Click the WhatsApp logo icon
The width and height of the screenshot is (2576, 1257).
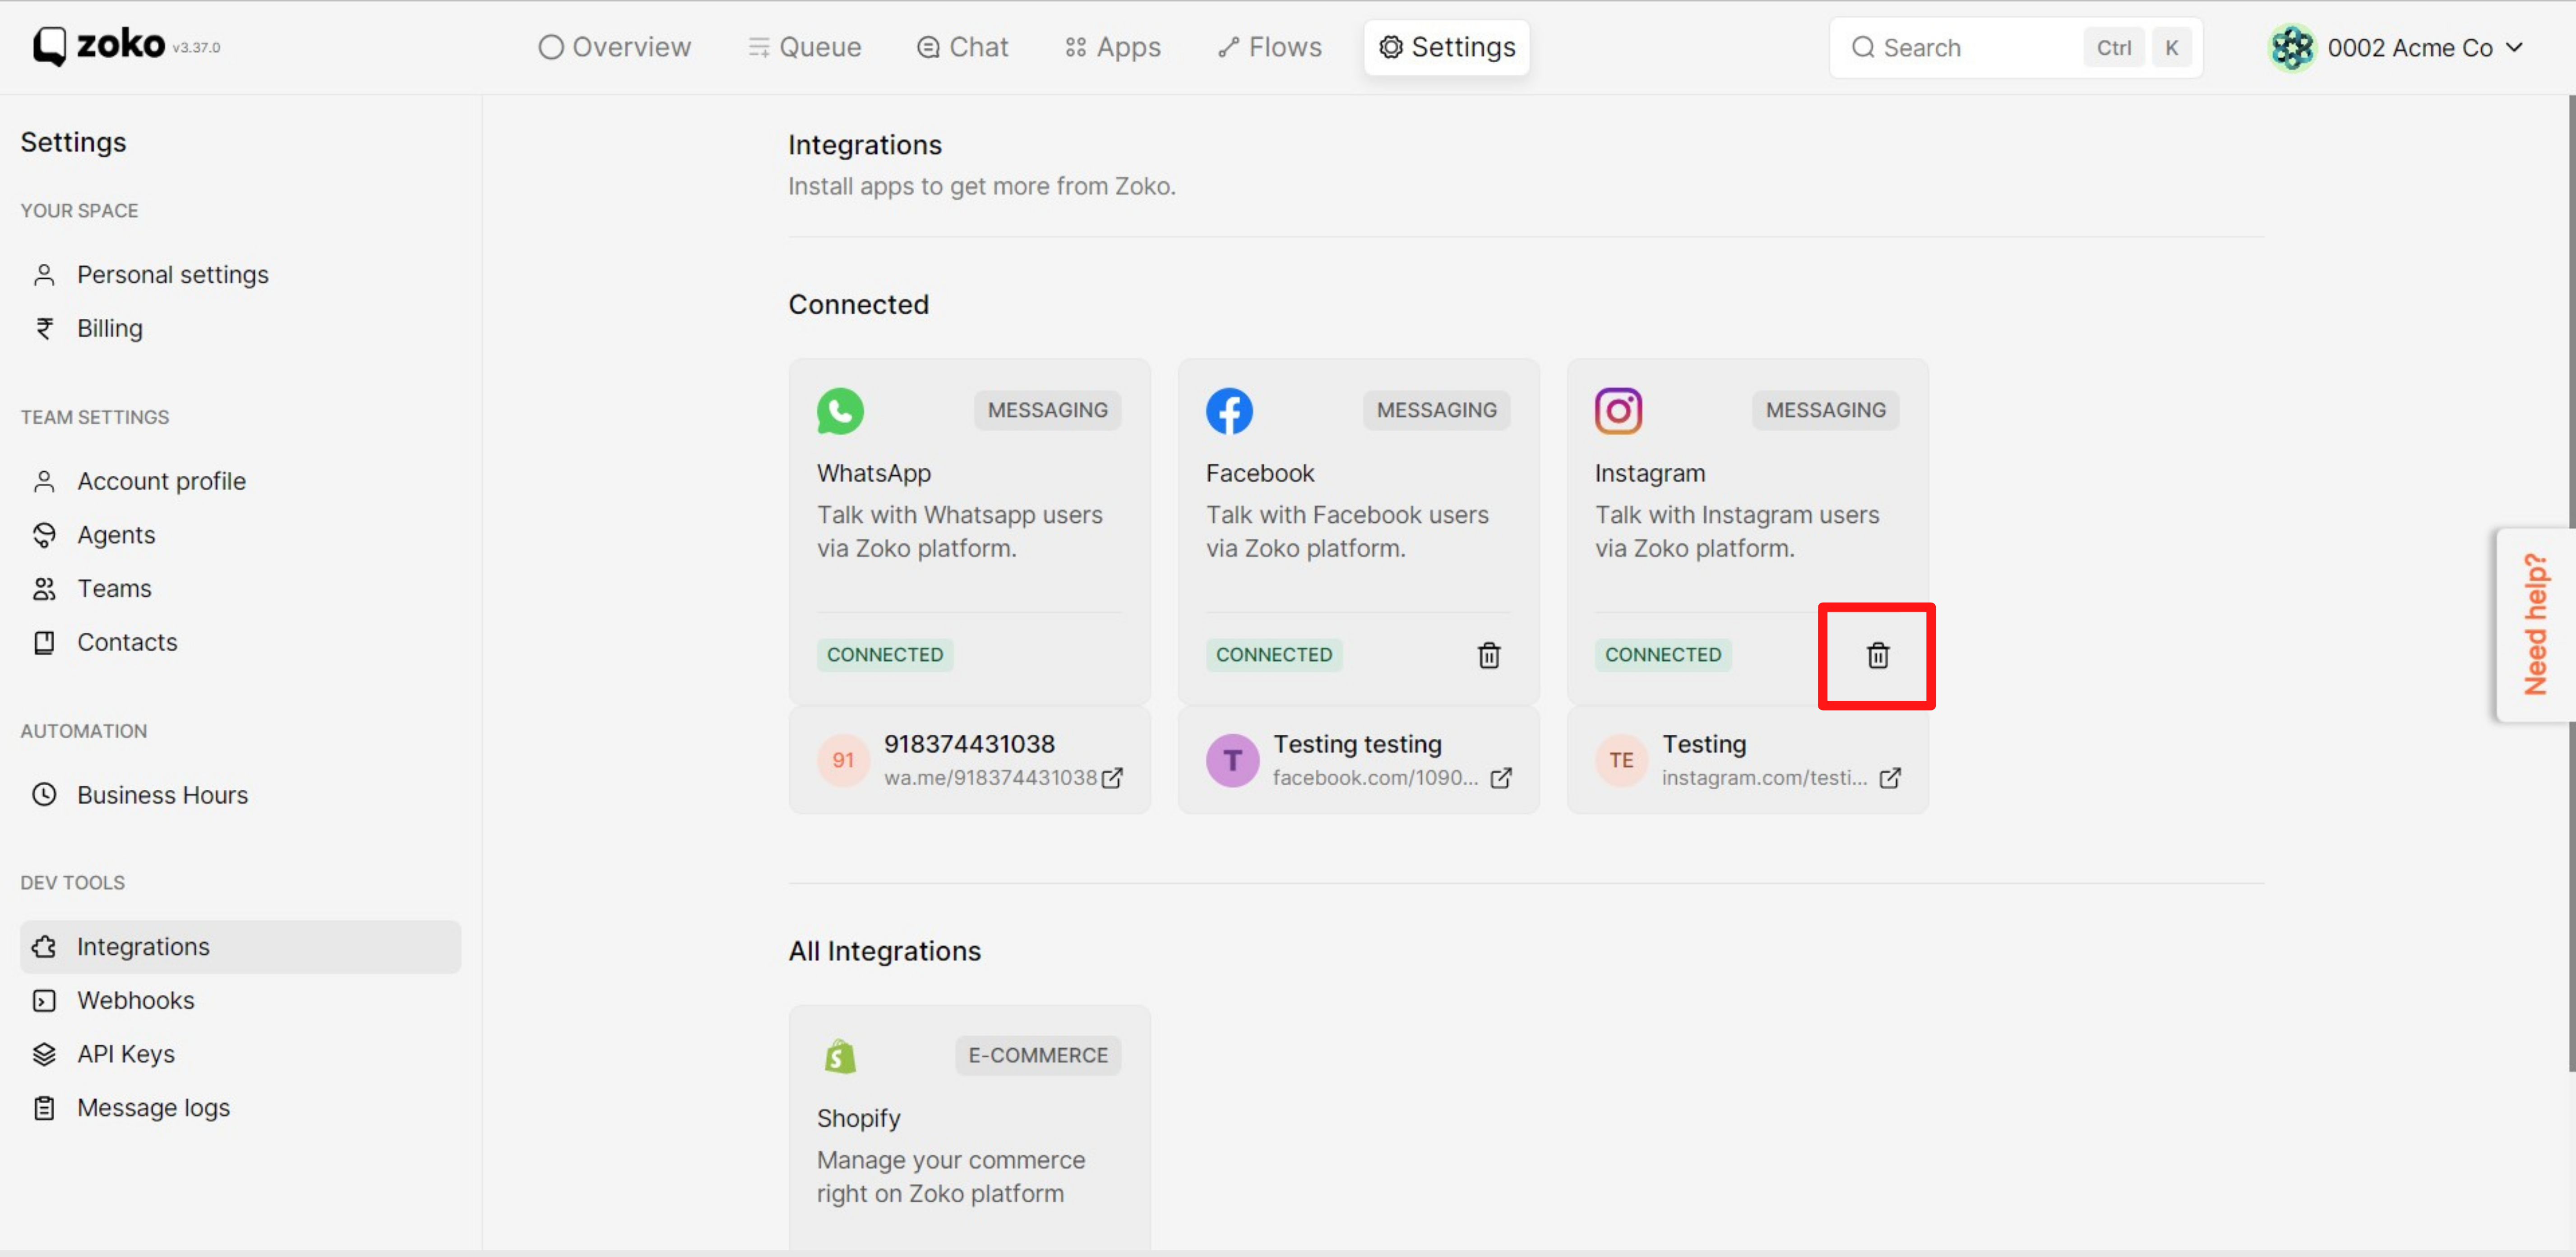coord(840,411)
